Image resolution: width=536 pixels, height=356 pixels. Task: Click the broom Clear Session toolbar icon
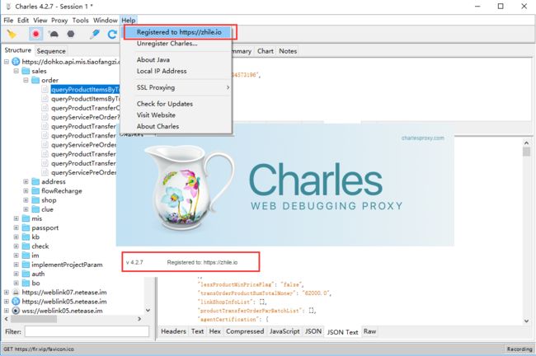(x=12, y=34)
